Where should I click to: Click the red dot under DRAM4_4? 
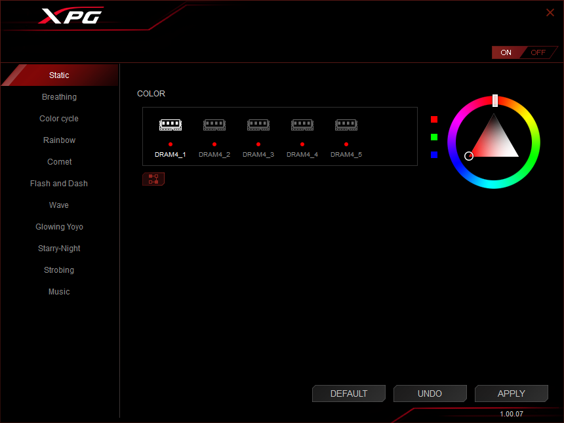click(x=302, y=144)
